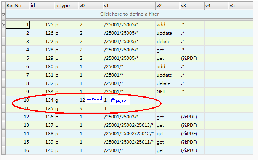Click the v2 column header
This screenshot has width=258, height=160.
(168, 6)
